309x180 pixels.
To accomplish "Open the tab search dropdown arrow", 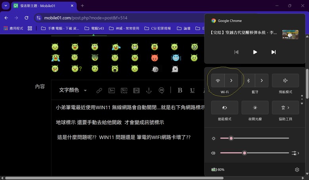I will 6,6.
